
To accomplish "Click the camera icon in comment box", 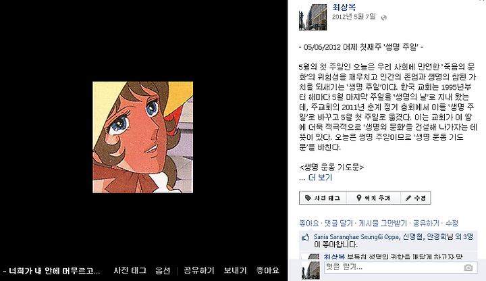I will coord(468,267).
